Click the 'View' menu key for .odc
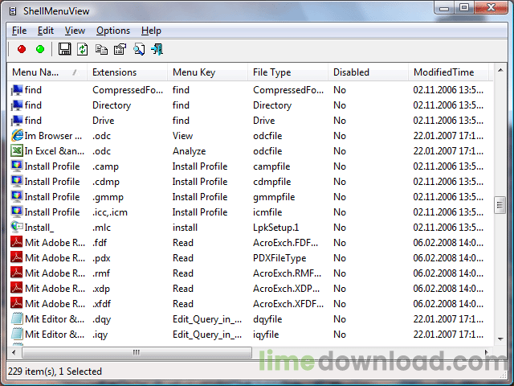Image resolution: width=514 pixels, height=386 pixels. pyautogui.click(x=182, y=136)
